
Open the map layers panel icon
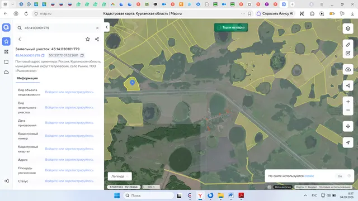coord(348,28)
